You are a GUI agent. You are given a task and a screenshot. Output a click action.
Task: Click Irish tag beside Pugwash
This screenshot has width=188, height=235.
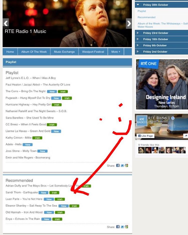(x=67, y=98)
